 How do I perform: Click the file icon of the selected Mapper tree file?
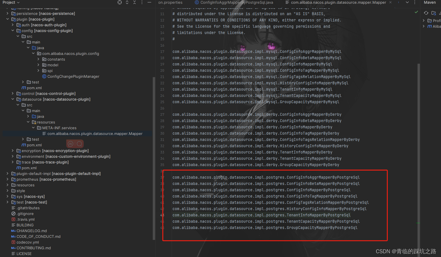[x=44, y=134]
